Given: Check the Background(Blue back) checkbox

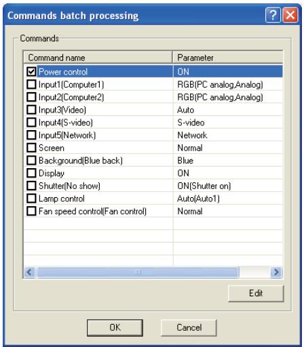Looking at the screenshot, I should (x=31, y=161).
